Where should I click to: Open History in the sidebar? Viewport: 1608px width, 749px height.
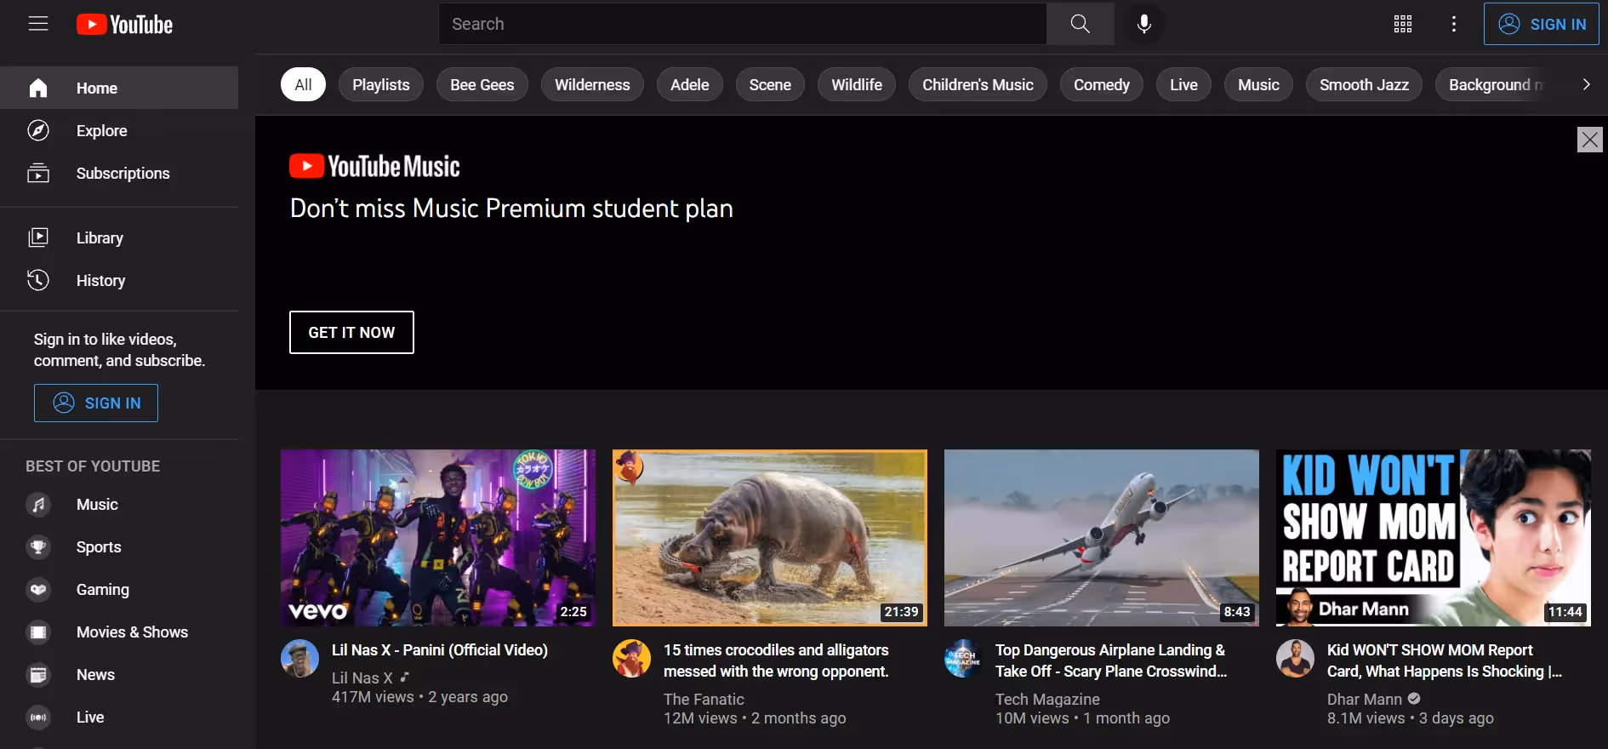click(119, 280)
